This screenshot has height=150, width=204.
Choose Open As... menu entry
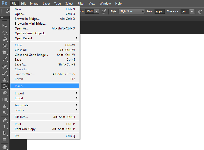[x=45, y=28]
